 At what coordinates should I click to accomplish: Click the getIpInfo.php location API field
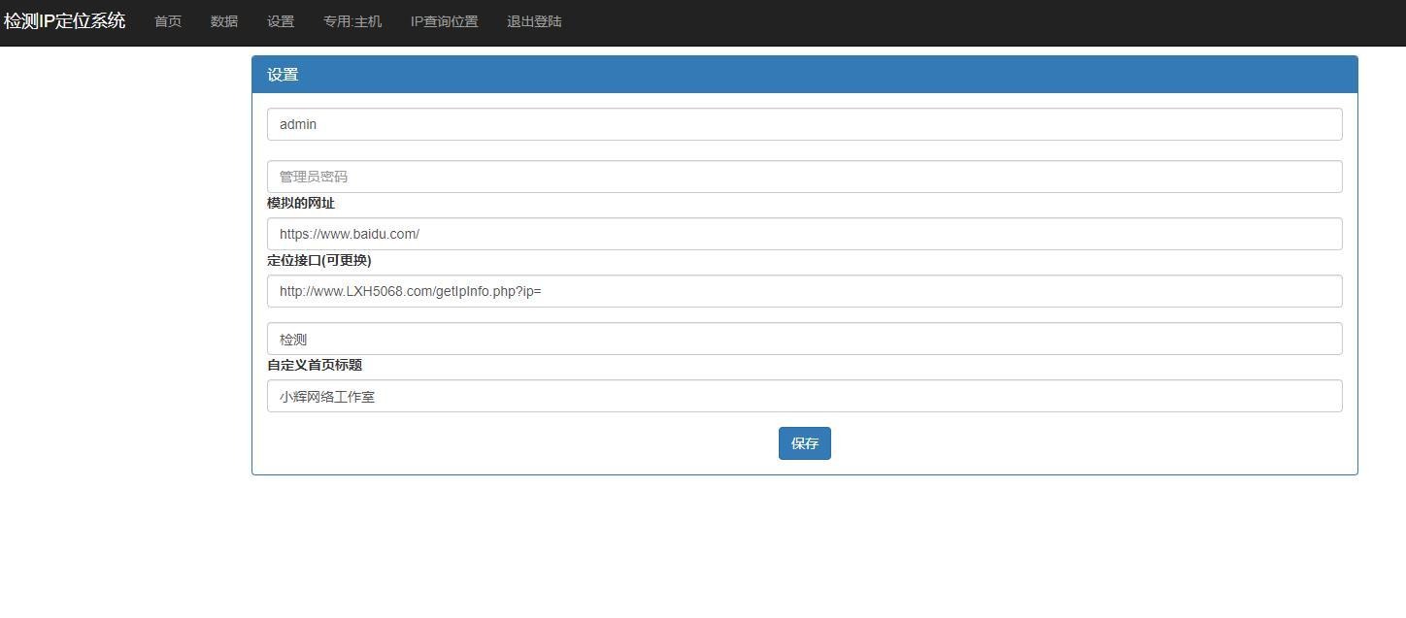tap(804, 291)
